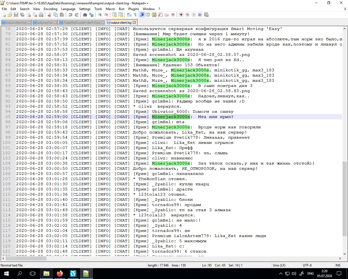Click the Redo arrow icon
Image resolution: width=348 pixels, height=279 pixels.
pyautogui.click(x=77, y=15)
